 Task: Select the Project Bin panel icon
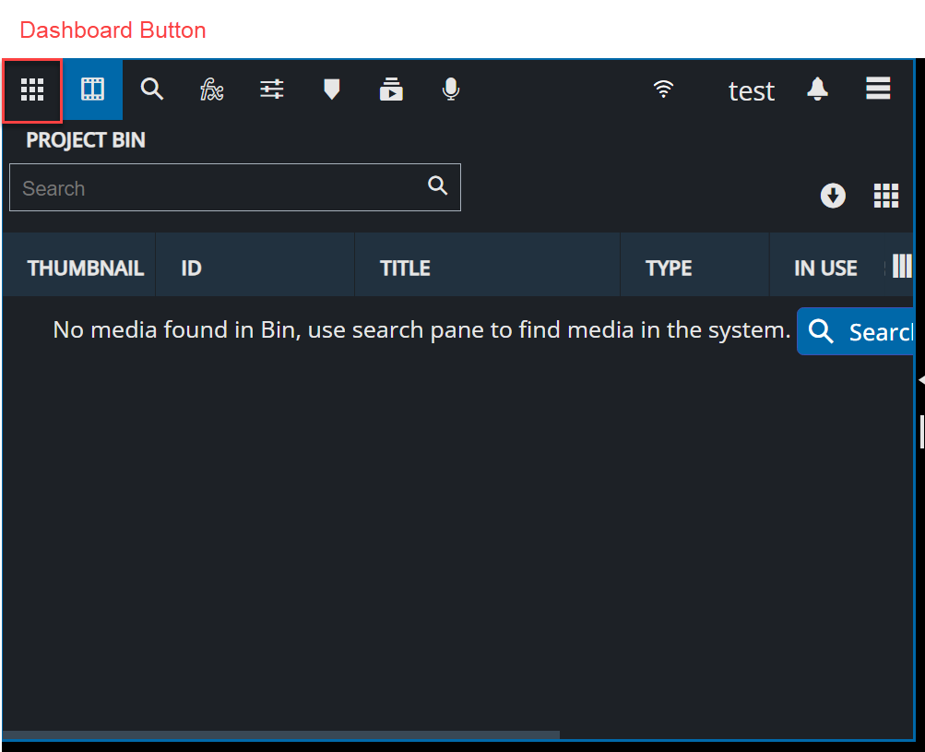[92, 90]
